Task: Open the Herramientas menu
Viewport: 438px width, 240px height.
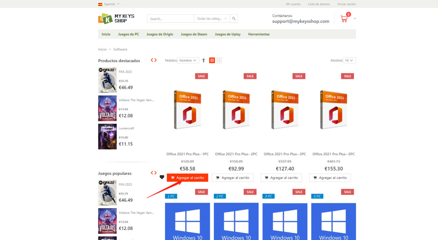Action: [x=259, y=34]
